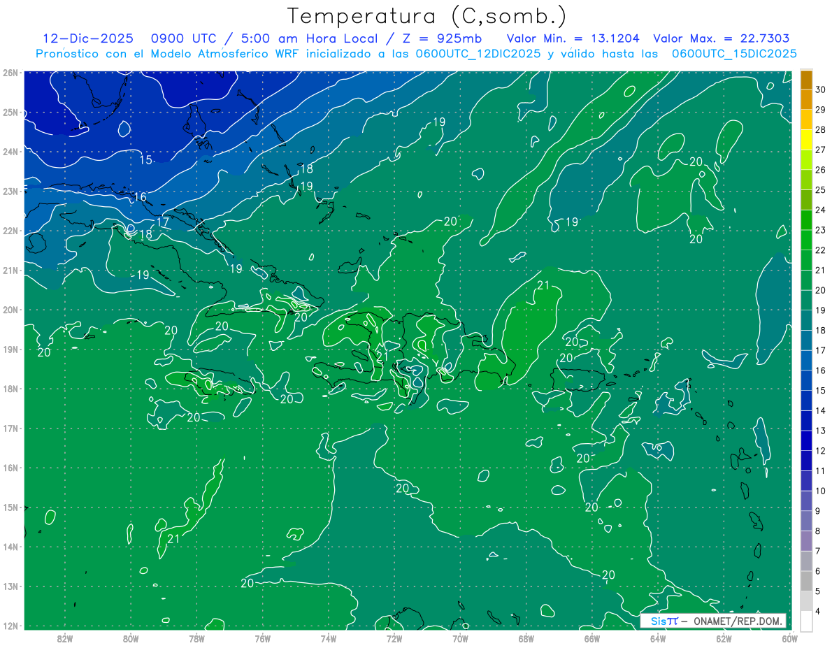Click the "Valor Max. = 22.7303" value

coord(722,38)
